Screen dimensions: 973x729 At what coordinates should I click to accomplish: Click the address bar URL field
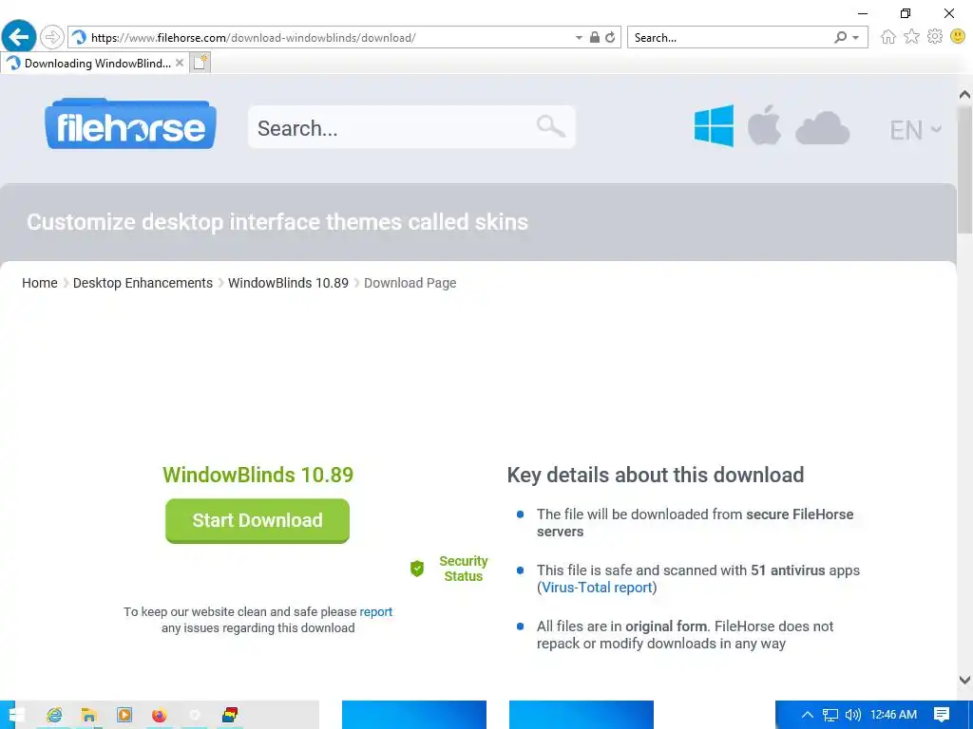click(x=323, y=38)
